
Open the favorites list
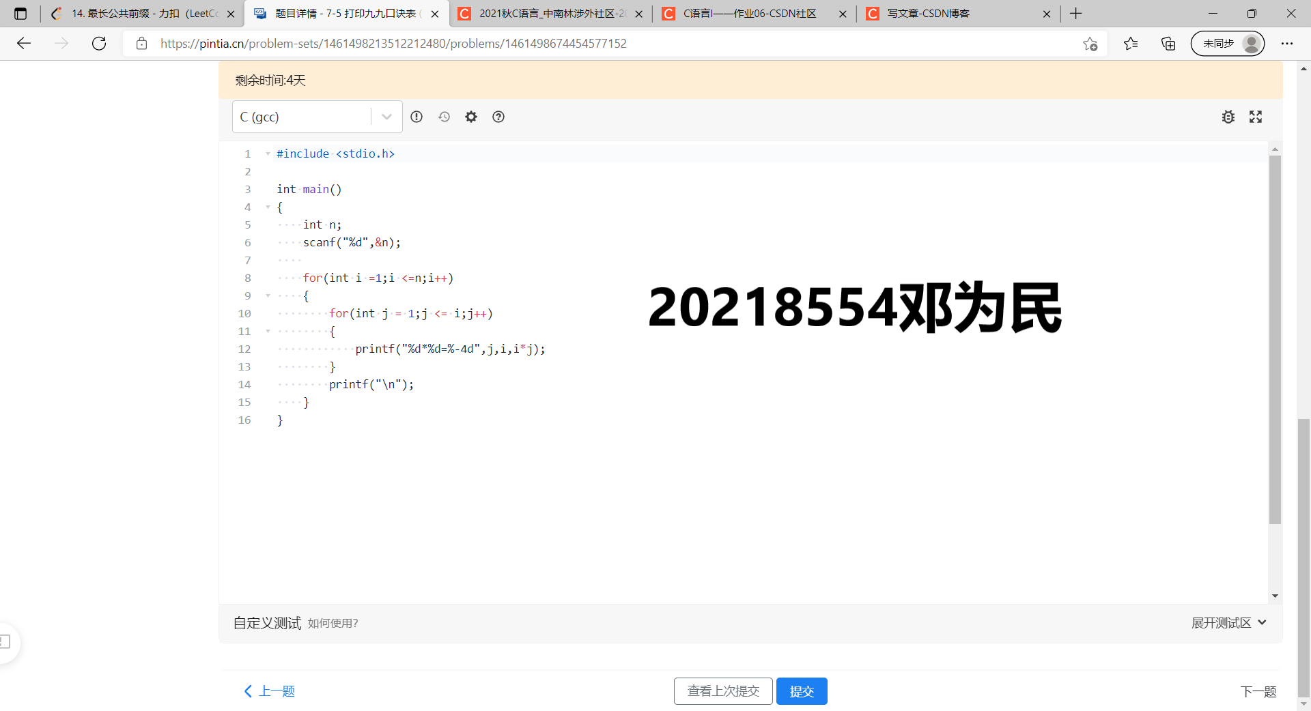click(1131, 44)
